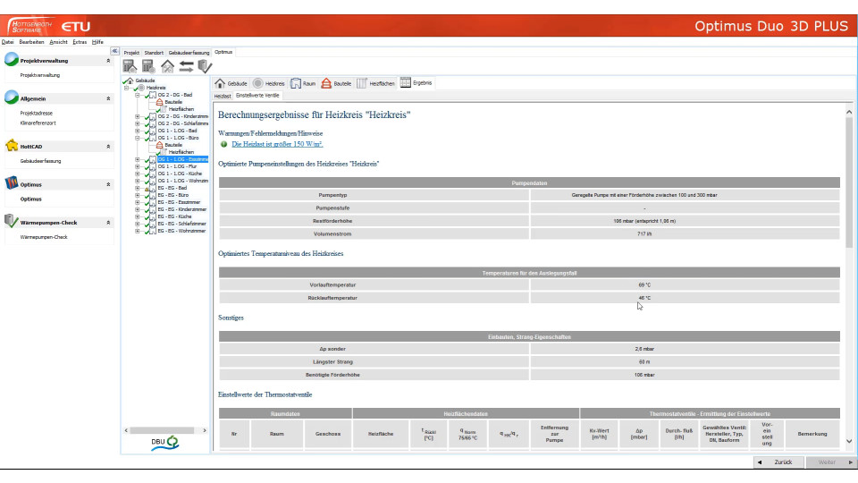Switch to the Heizlast sub-tab
The width and height of the screenshot is (858, 483).
(223, 95)
